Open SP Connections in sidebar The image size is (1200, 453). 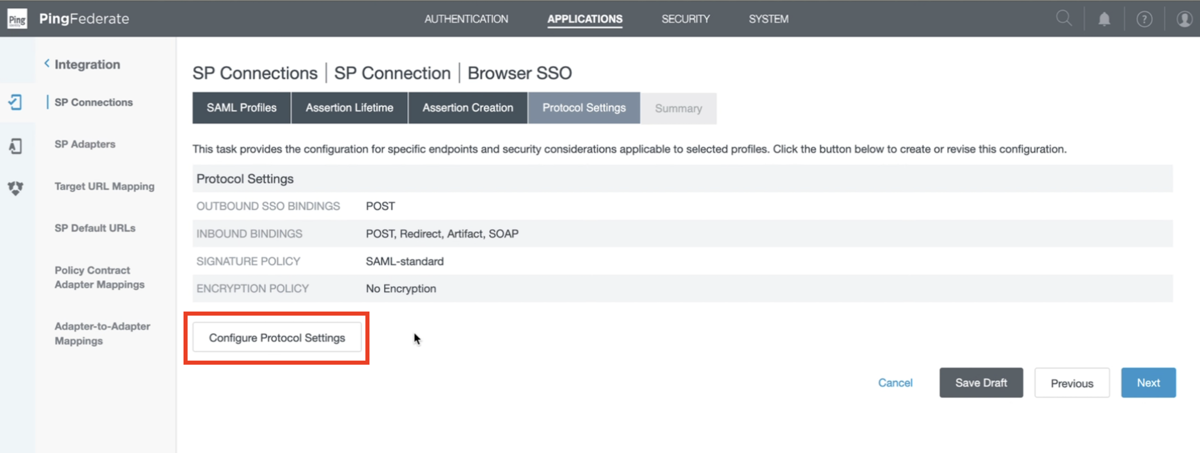94,102
